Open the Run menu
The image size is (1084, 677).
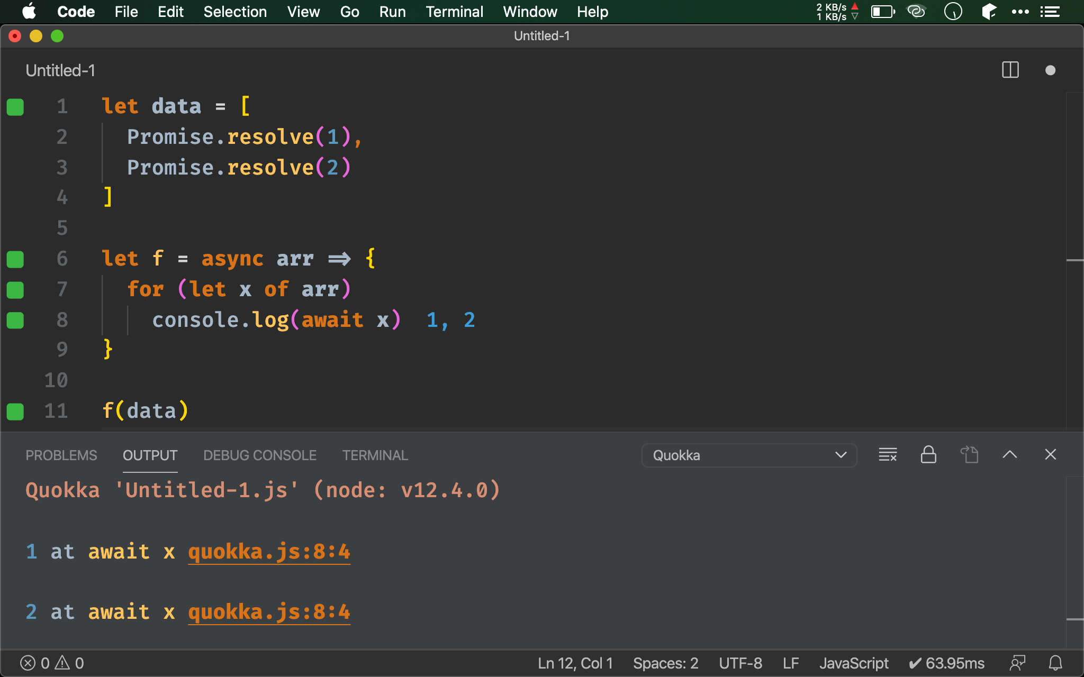[x=392, y=12]
